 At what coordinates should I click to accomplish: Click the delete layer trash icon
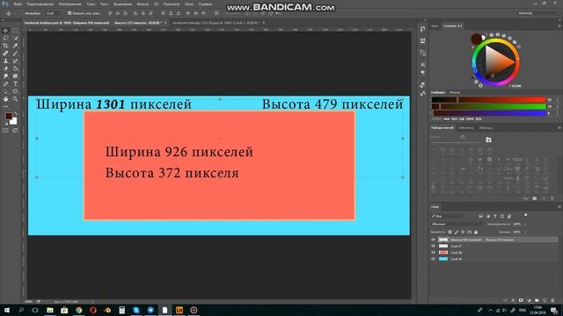552,300
